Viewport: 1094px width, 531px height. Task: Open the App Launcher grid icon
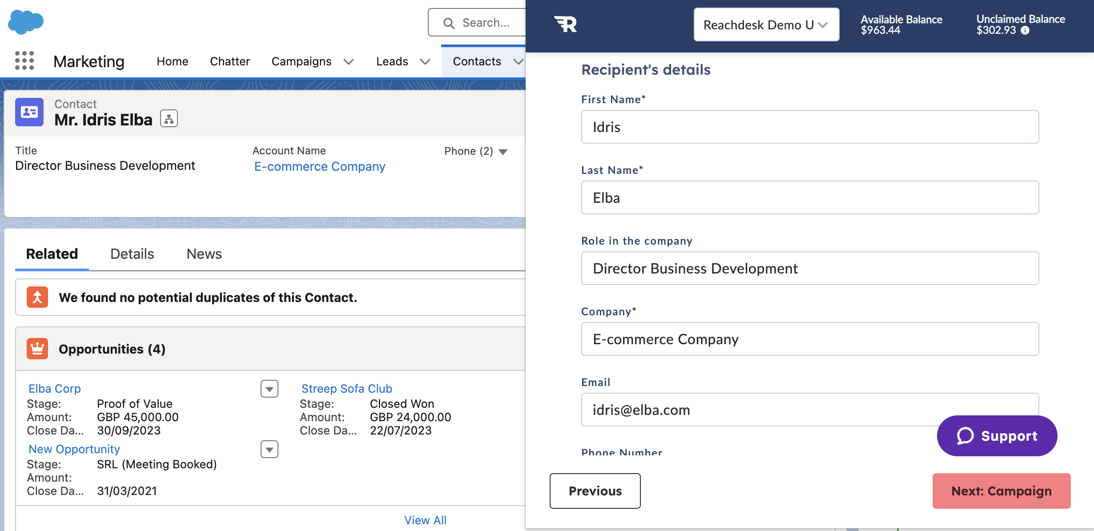pos(24,60)
